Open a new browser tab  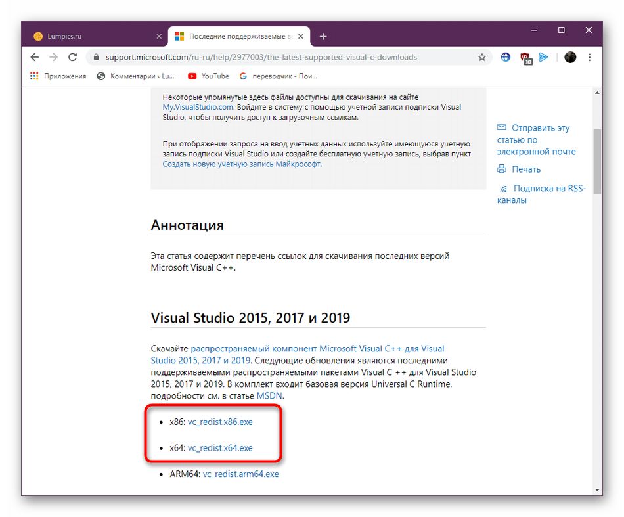tap(323, 36)
